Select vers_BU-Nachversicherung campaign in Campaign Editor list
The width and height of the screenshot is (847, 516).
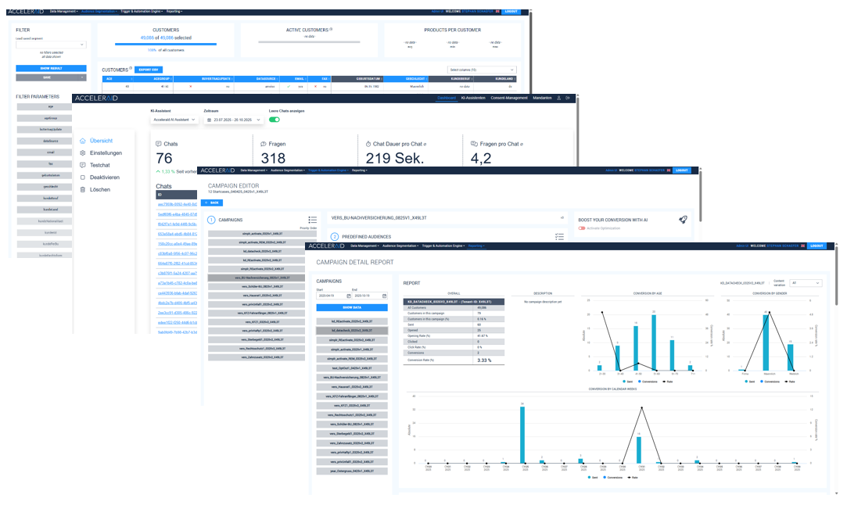click(x=262, y=278)
